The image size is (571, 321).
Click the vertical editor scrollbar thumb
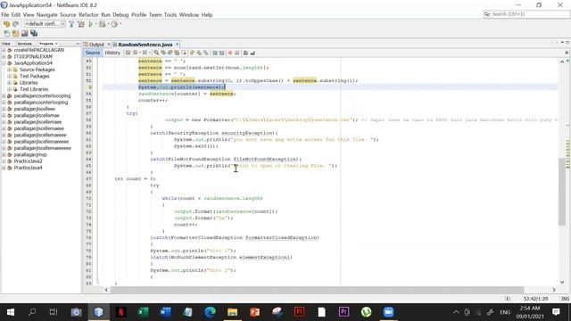(x=562, y=192)
